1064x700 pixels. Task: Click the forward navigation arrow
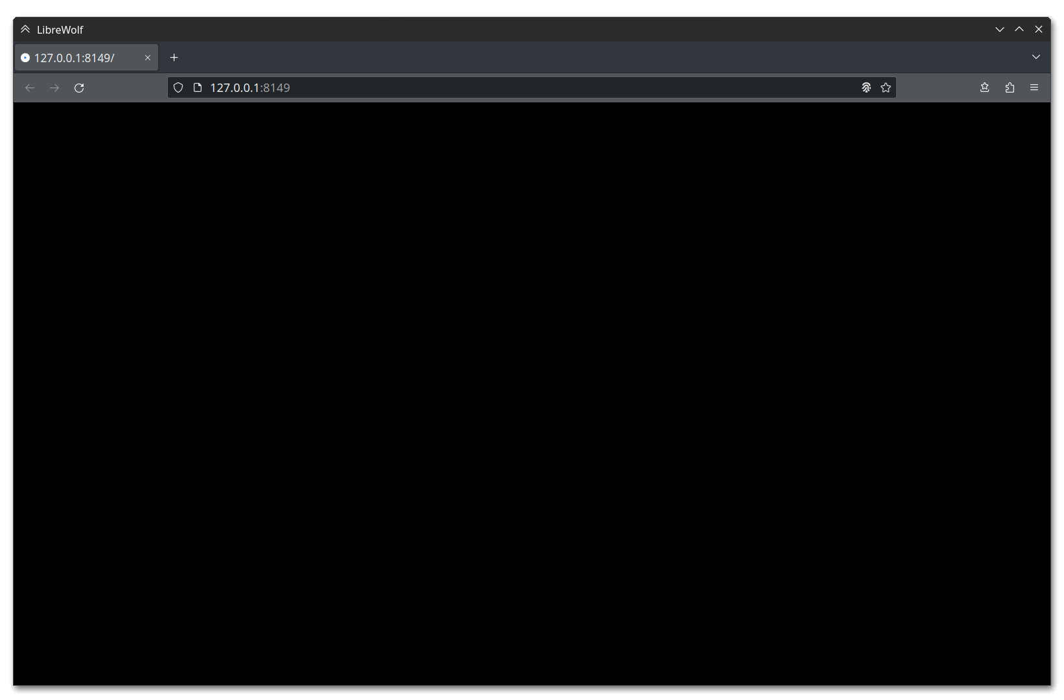point(54,88)
